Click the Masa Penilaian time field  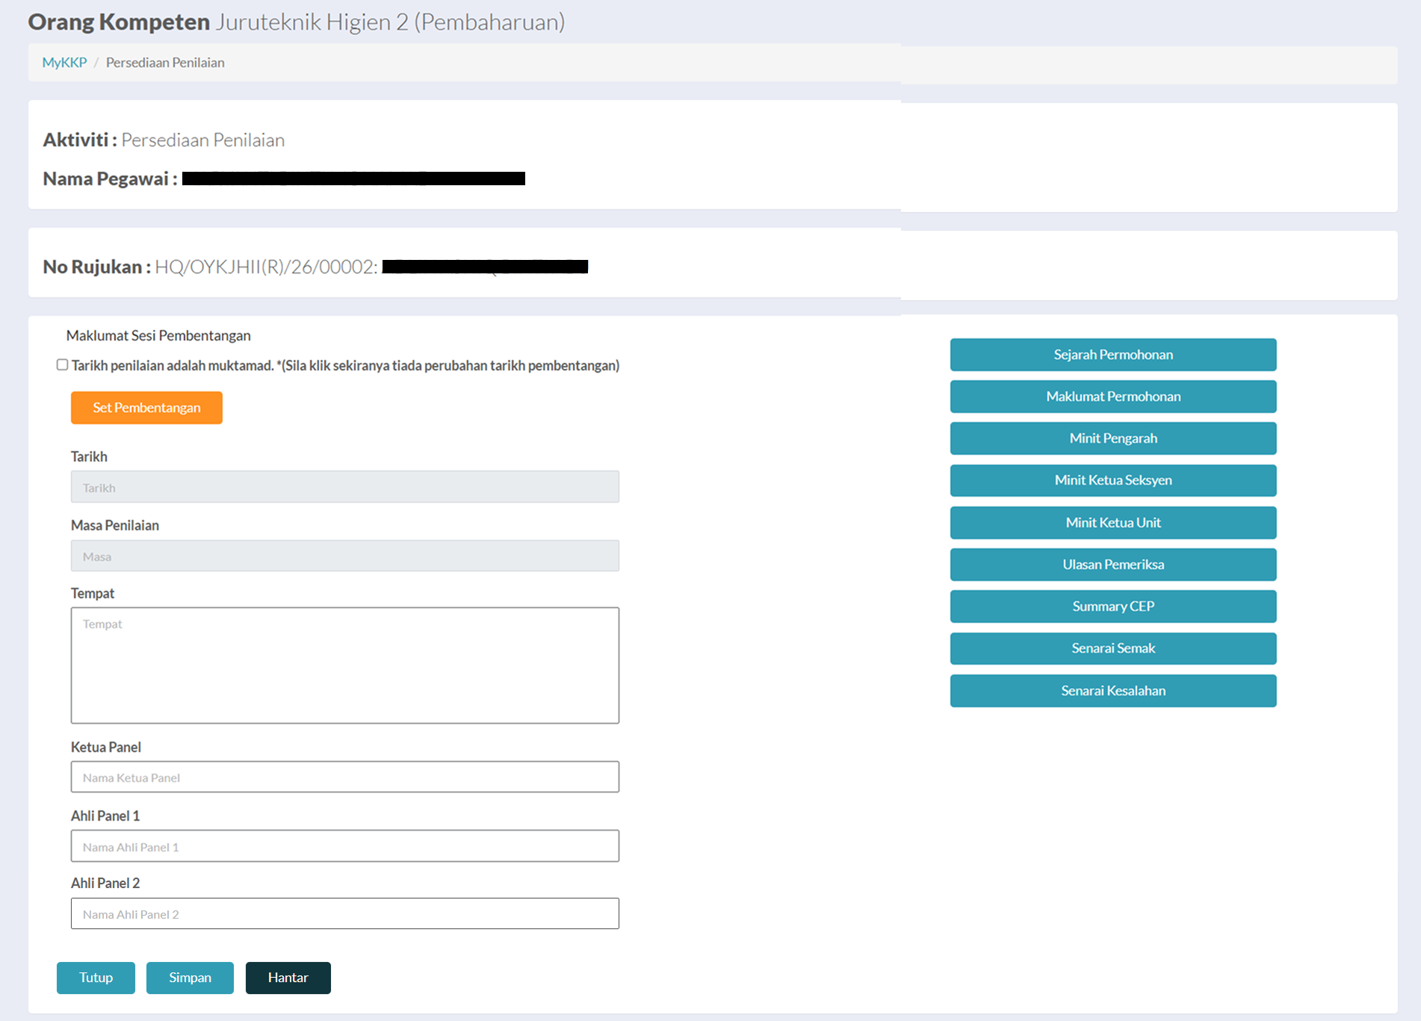345,556
